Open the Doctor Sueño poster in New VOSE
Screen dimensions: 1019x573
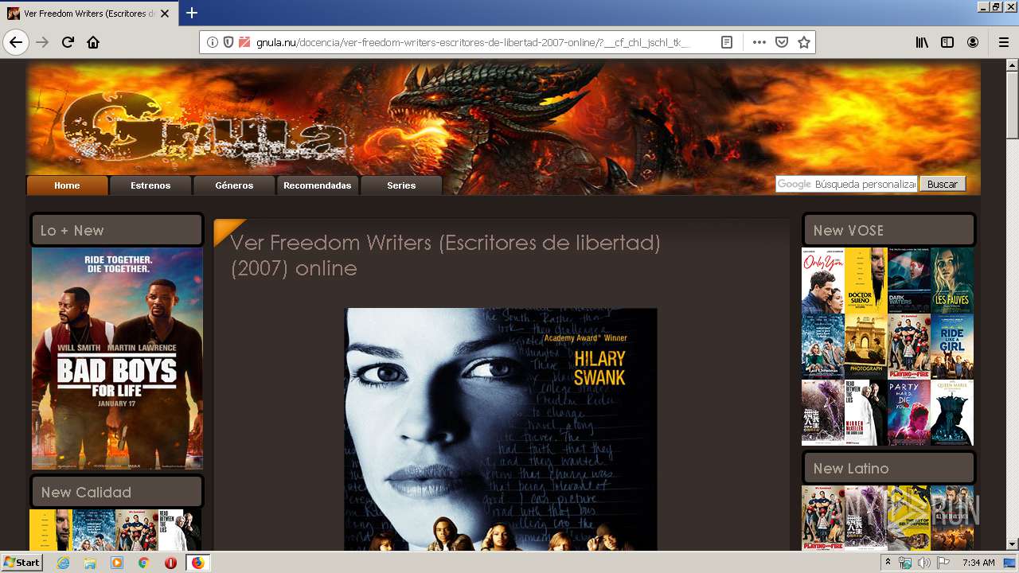865,281
